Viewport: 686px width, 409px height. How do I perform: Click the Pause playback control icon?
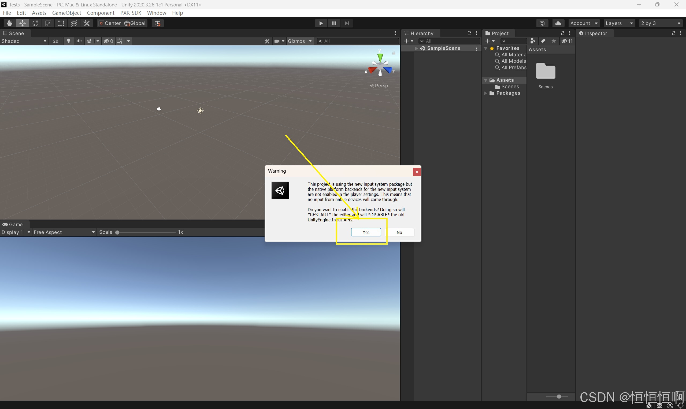click(335, 23)
